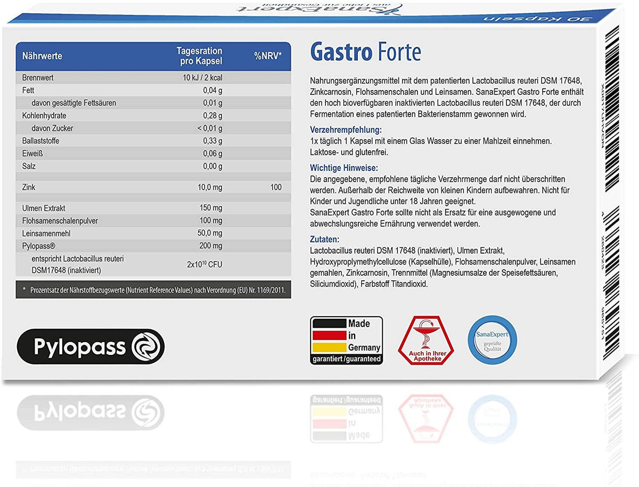Click the Made in Germany flag badge
This screenshot has width=639, height=487.
346,340
